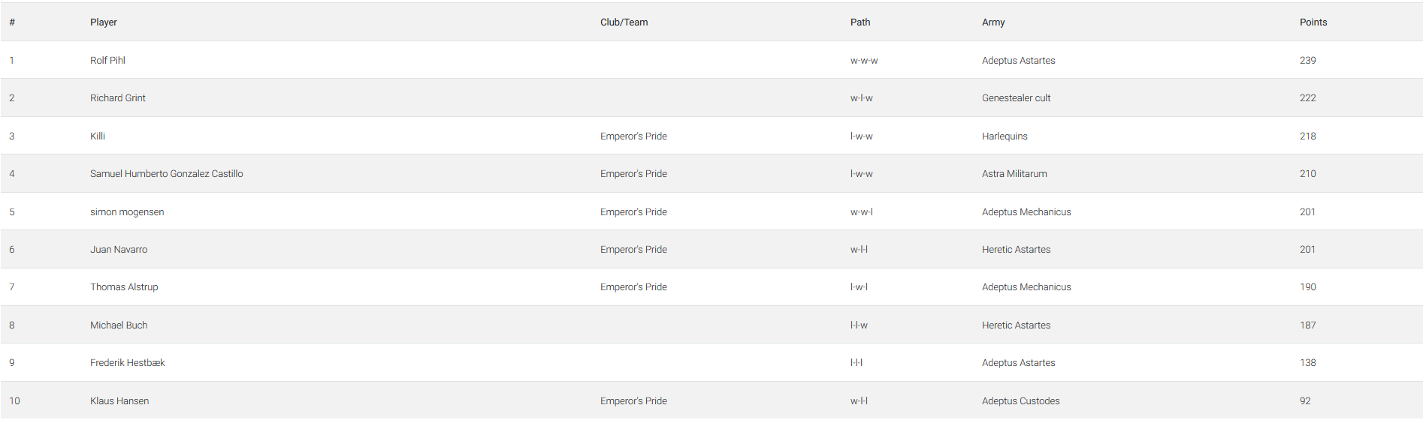This screenshot has width=1423, height=423.
Task: Click the Harlequins army cell
Action: (1005, 136)
